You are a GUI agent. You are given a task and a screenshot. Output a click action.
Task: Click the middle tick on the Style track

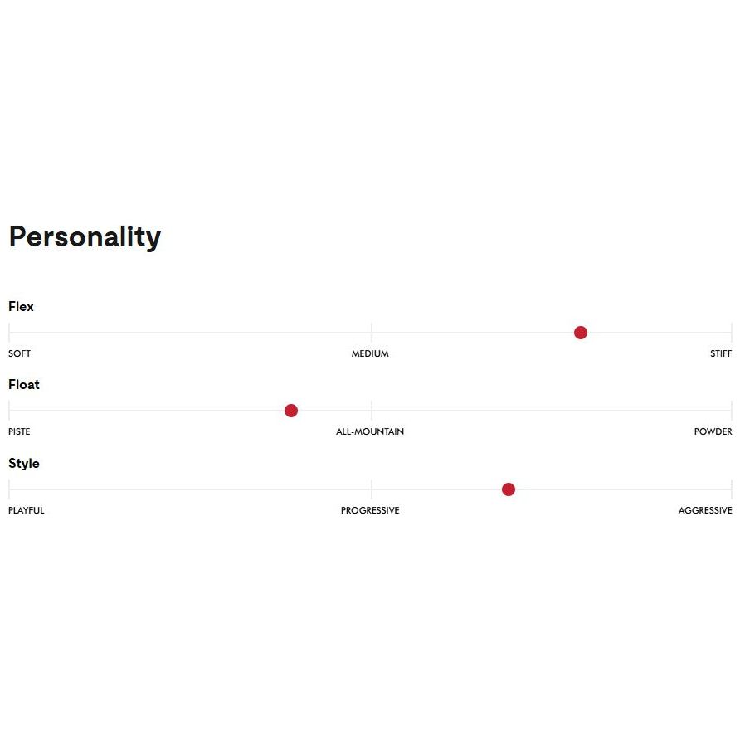coord(372,489)
